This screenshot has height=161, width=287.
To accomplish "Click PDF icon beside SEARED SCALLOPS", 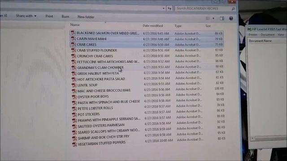I will (74, 132).
